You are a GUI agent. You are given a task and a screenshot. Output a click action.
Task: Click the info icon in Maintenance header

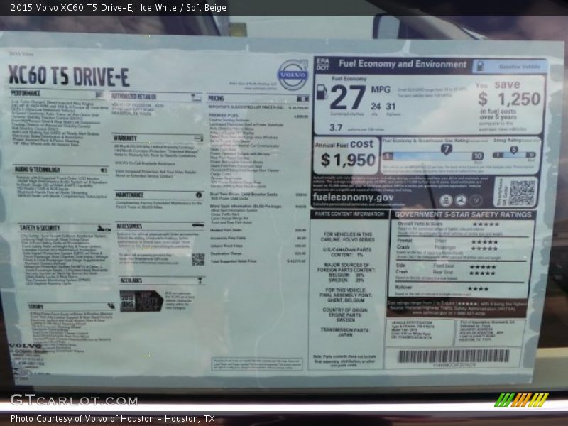199,195
